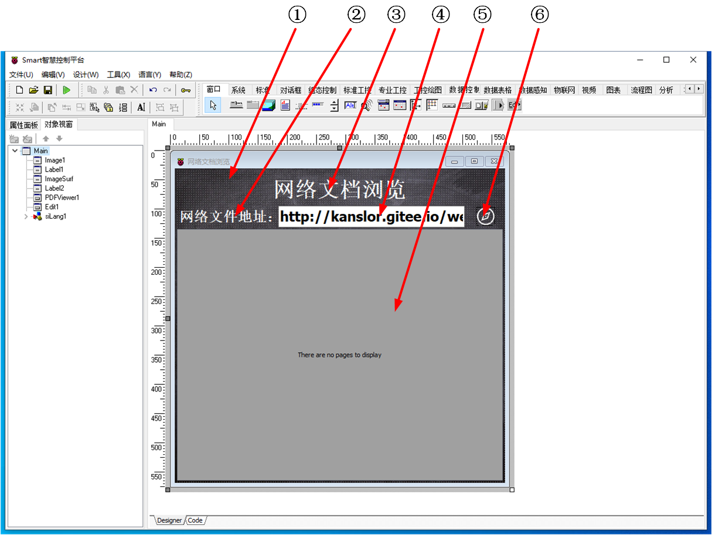Select the 视频 component tab
This screenshot has height=535, width=712.
click(589, 90)
